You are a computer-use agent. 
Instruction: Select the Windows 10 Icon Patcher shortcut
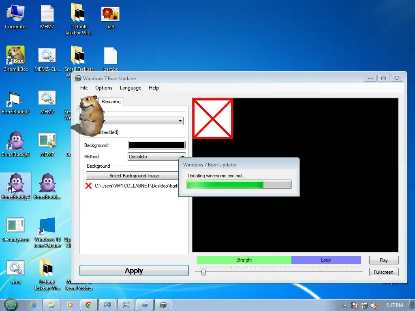click(x=47, y=232)
